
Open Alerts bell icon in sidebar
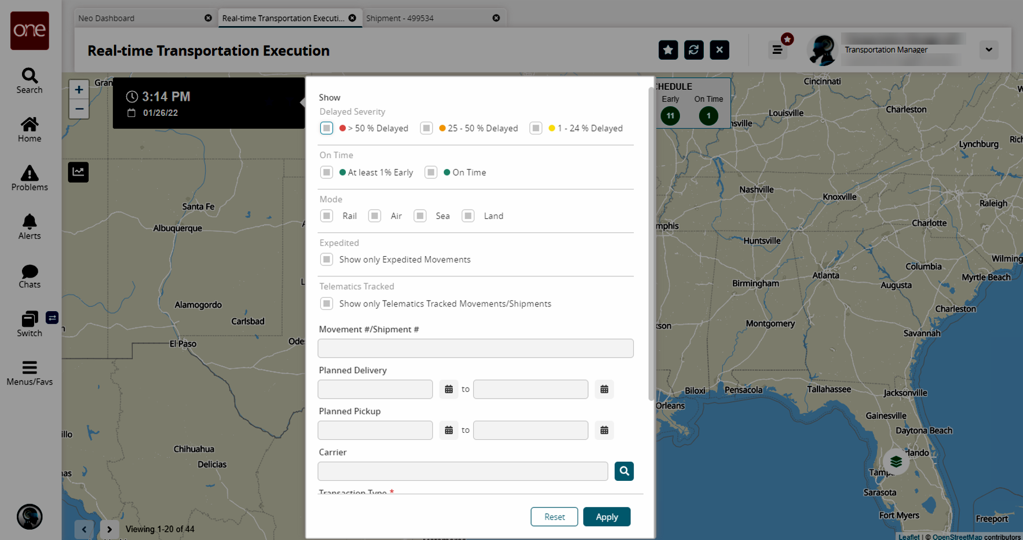(x=30, y=227)
